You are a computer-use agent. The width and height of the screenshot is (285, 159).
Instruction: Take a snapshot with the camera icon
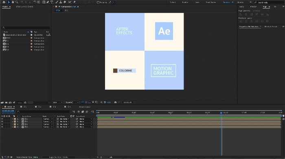(x=115, y=102)
